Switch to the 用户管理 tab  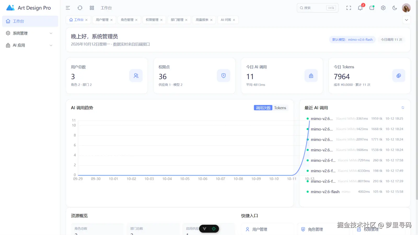(102, 20)
